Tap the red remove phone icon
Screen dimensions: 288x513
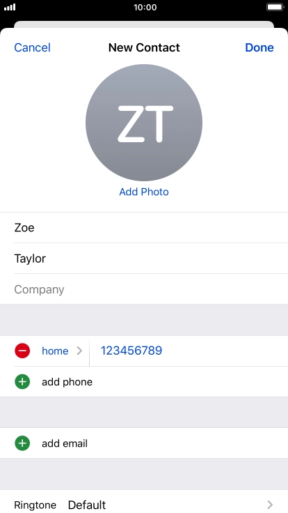click(x=22, y=351)
